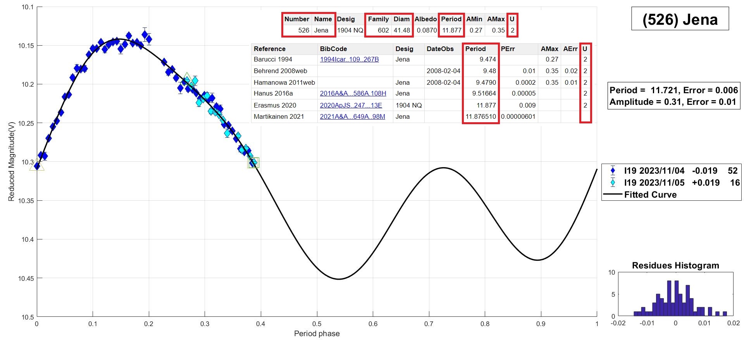Click the black Fitted Curve legend line sample
The height and width of the screenshot is (340, 744).
pos(613,195)
